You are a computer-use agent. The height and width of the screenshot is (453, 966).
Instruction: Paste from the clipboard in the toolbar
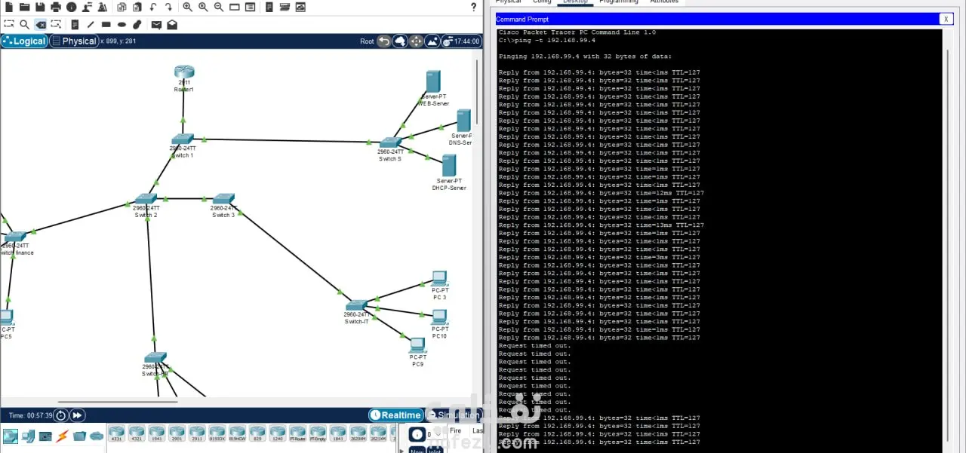click(x=137, y=7)
